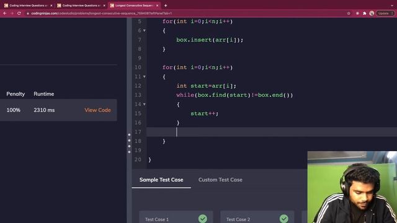Screen dimensions: 397x223
Task: Click the Penalty column header
Action: pos(16,94)
